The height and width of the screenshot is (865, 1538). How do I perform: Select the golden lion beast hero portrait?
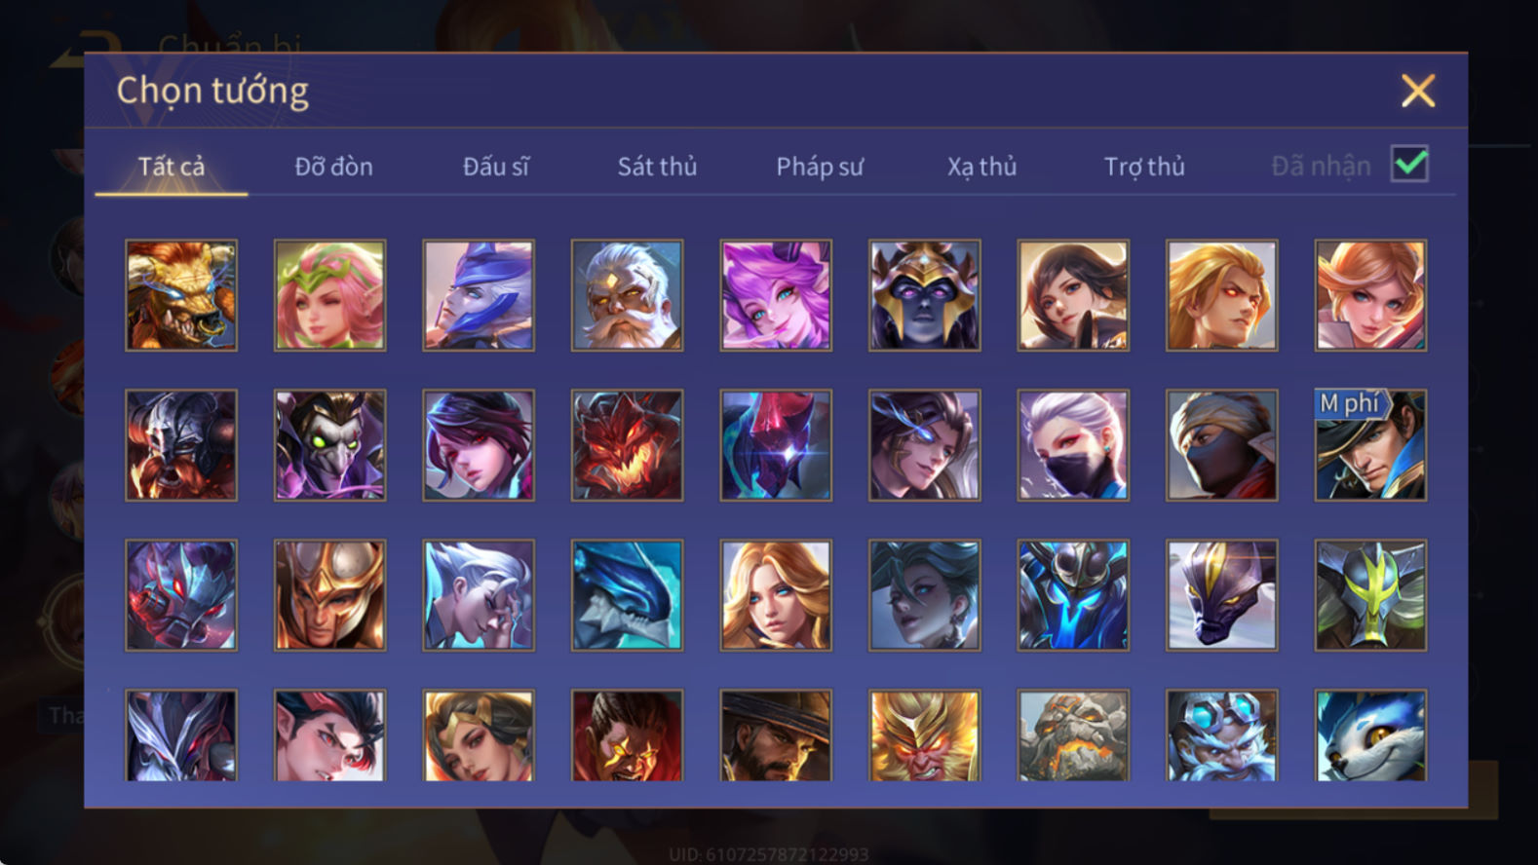click(x=181, y=295)
